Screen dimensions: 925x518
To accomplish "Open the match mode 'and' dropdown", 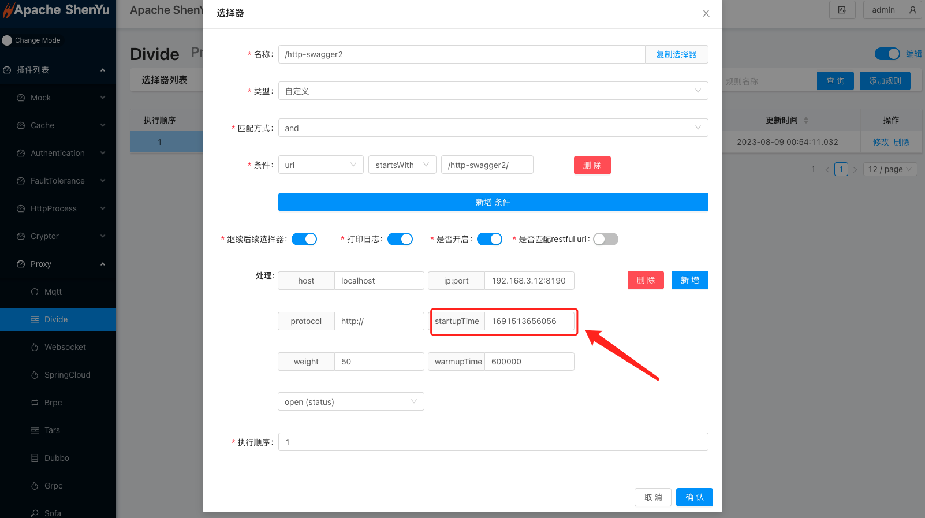I will (493, 128).
